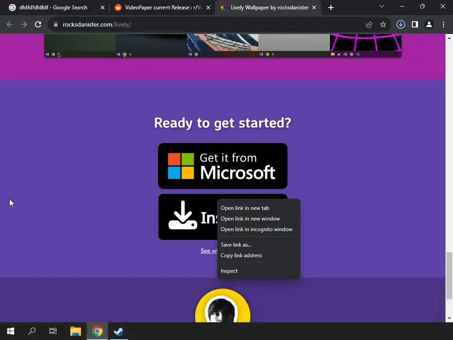This screenshot has height=340, width=453.
Task: Open the tab search dropdown arrow
Action: click(382, 6)
